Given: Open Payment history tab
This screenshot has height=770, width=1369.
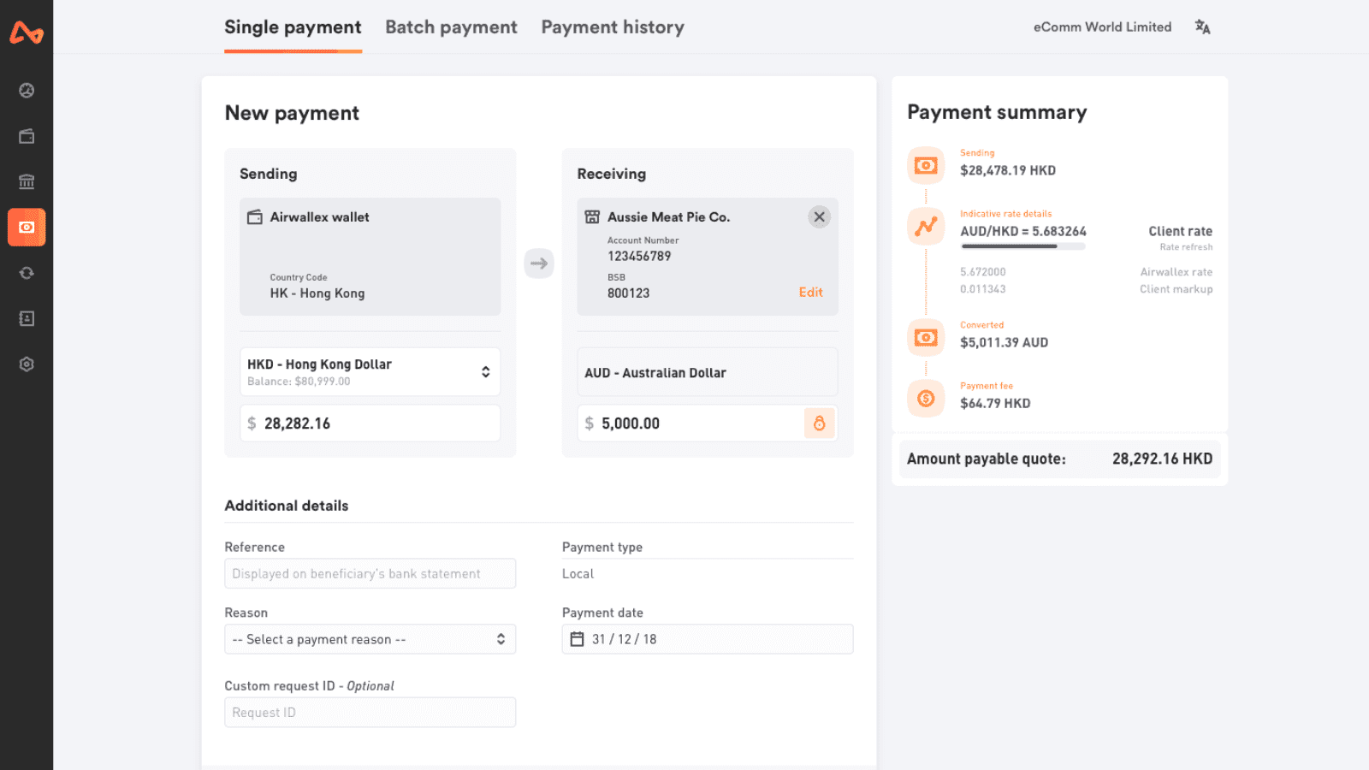Looking at the screenshot, I should coord(613,27).
